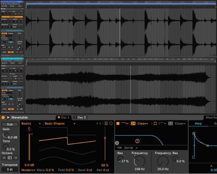Toggle the Loop button in Pad clip
The width and height of the screenshot is (217, 174).
point(12,74)
